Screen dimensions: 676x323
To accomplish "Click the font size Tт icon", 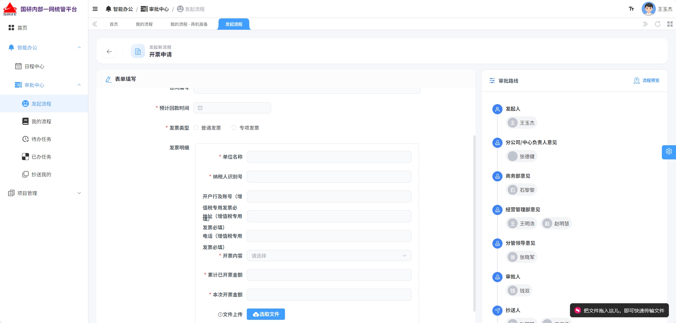I will click(x=631, y=9).
